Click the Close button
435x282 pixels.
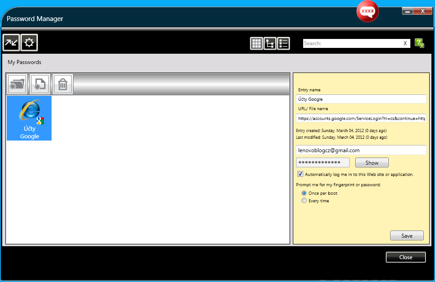pos(405,257)
